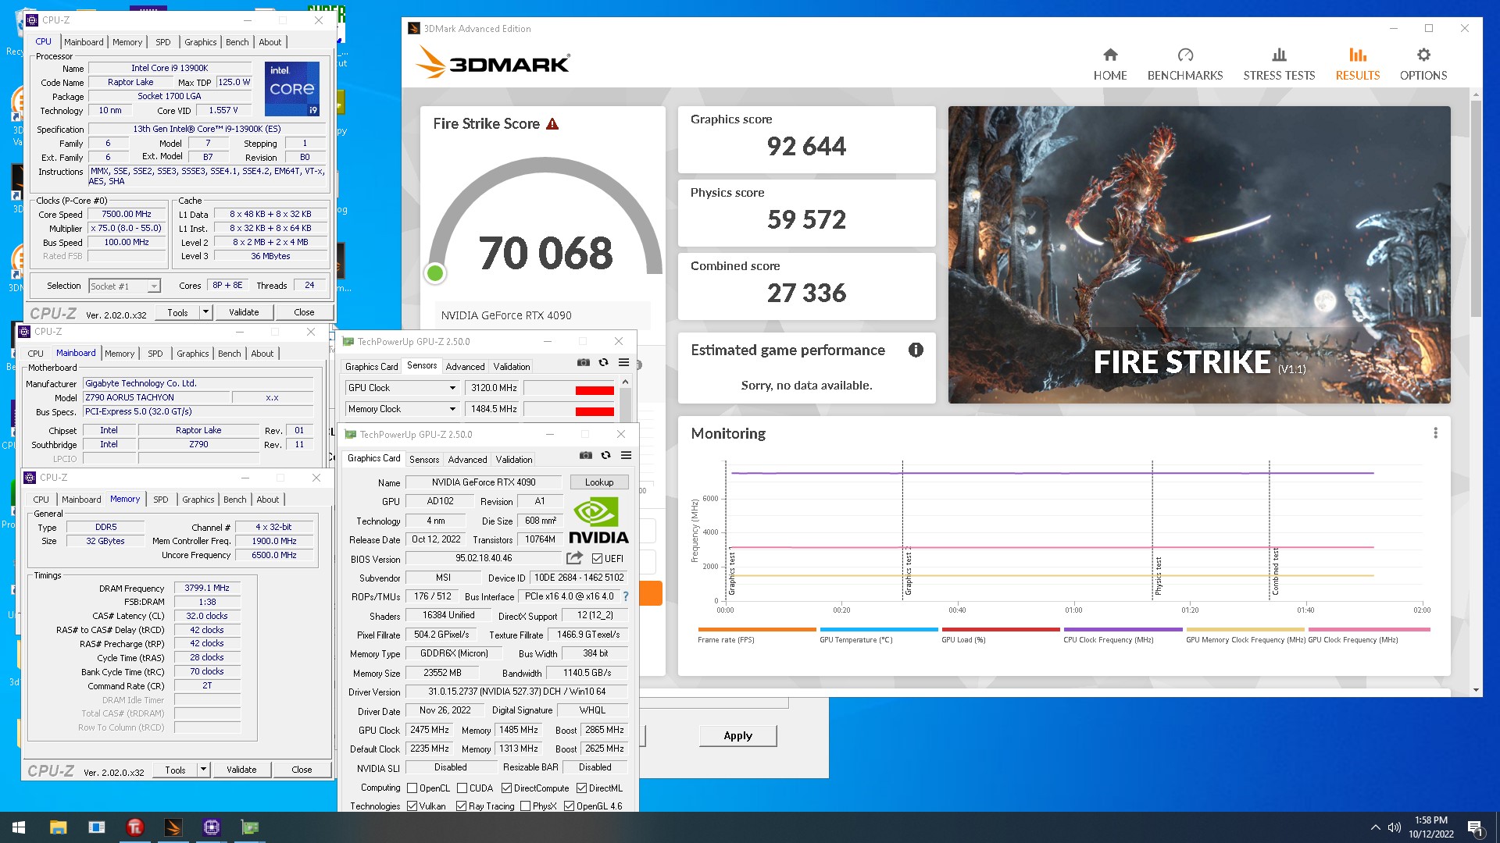The width and height of the screenshot is (1500, 843).
Task: Click the info icon for Estimated game performance
Action: click(x=916, y=350)
